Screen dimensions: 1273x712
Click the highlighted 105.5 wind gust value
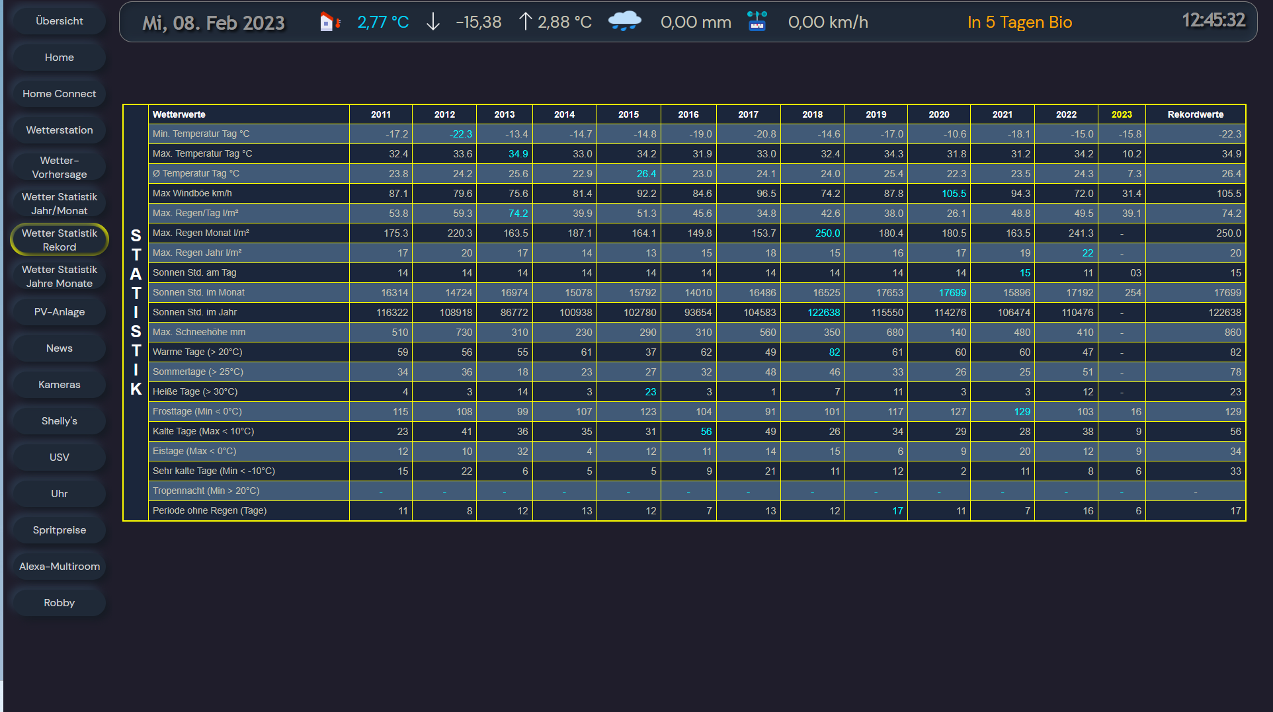[954, 193]
